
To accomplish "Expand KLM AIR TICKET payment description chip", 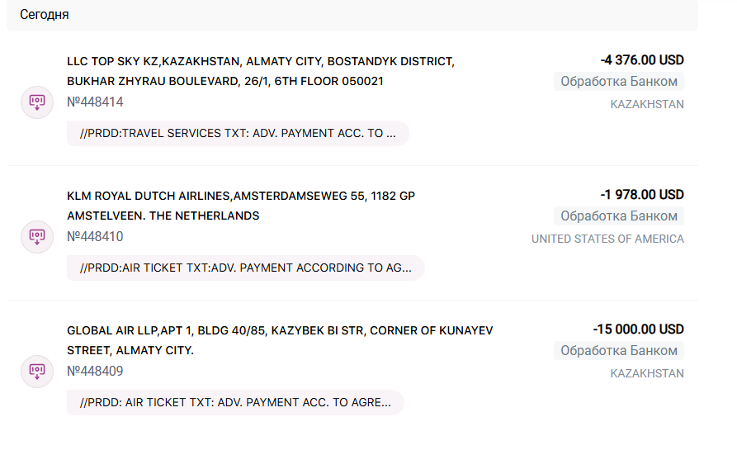I will point(245,268).
